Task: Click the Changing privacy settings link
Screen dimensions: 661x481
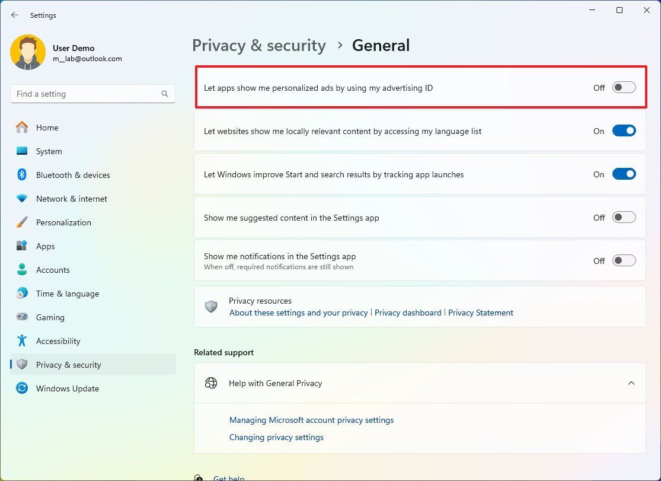Action: [276, 437]
